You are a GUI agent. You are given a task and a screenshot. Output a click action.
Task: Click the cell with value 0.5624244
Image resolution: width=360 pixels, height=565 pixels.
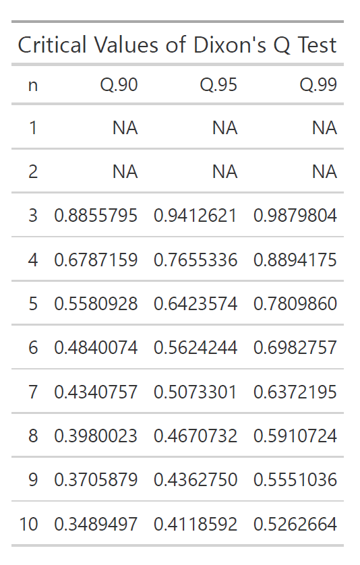(196, 347)
